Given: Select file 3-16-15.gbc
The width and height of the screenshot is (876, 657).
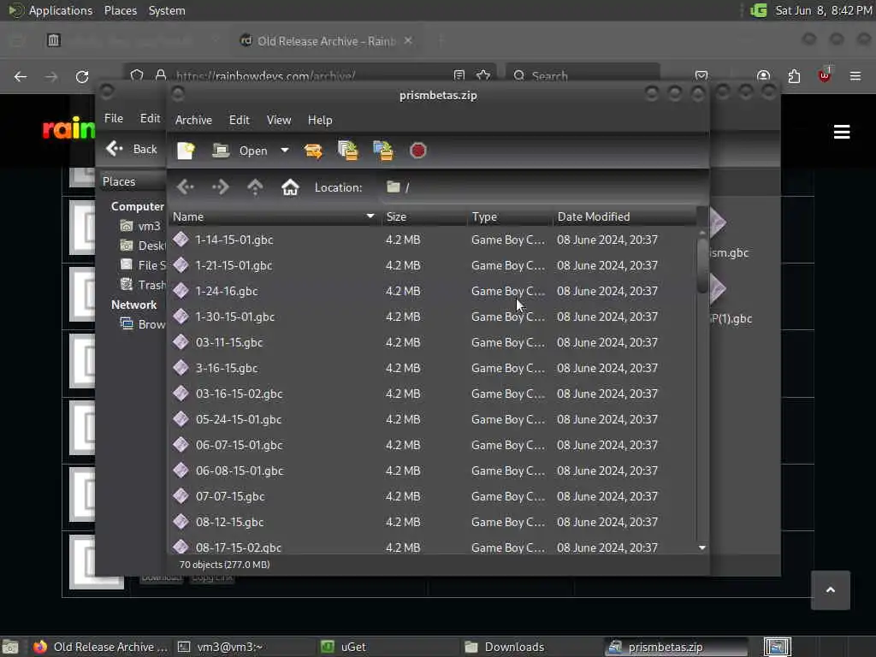Looking at the screenshot, I should [x=433, y=368].
